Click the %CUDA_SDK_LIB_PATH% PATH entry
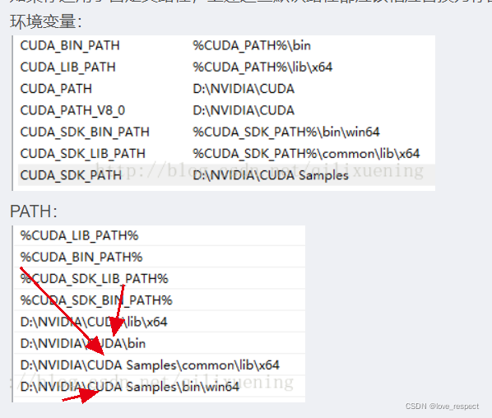 160,279
